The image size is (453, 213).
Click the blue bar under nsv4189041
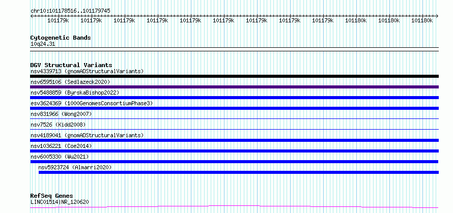[x=234, y=140]
